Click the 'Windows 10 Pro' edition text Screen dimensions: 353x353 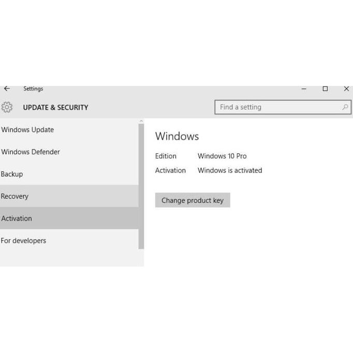222,156
